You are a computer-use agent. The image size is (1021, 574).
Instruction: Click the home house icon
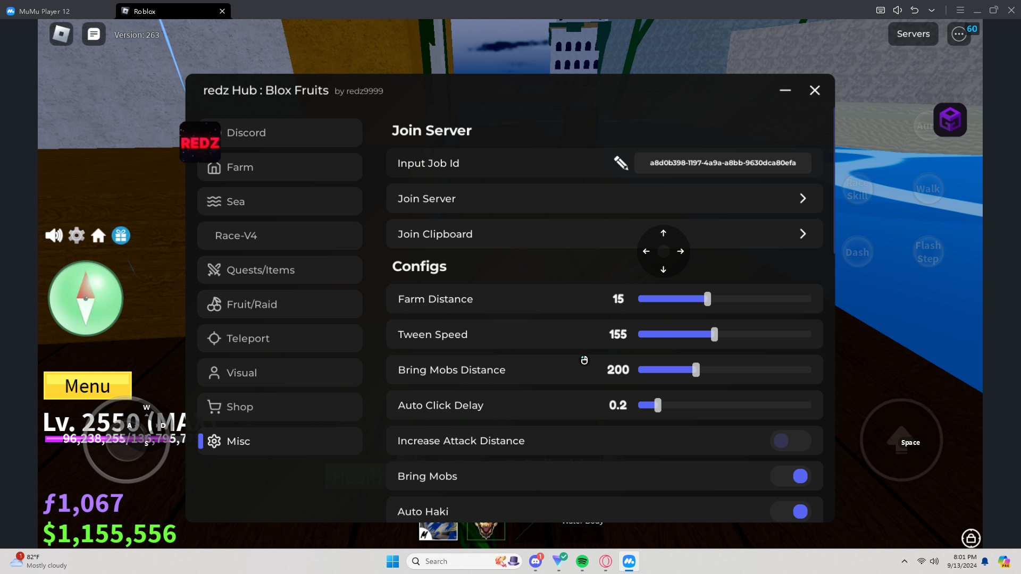[x=98, y=235]
